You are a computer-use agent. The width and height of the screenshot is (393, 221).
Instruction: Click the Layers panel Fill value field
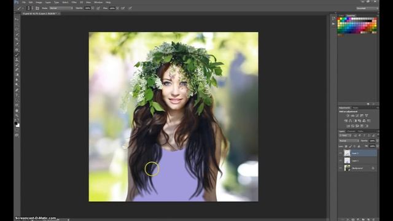[x=372, y=146]
